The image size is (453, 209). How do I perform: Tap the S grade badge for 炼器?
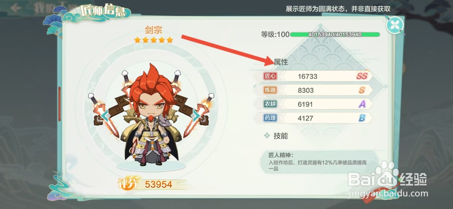point(362,90)
